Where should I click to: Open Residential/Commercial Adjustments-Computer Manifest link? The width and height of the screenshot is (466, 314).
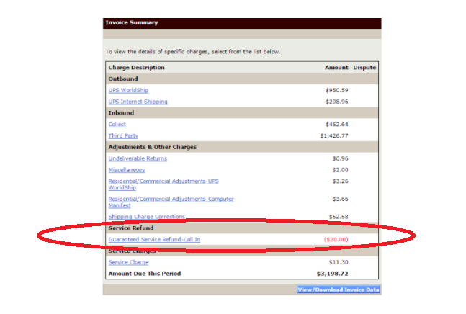(171, 202)
